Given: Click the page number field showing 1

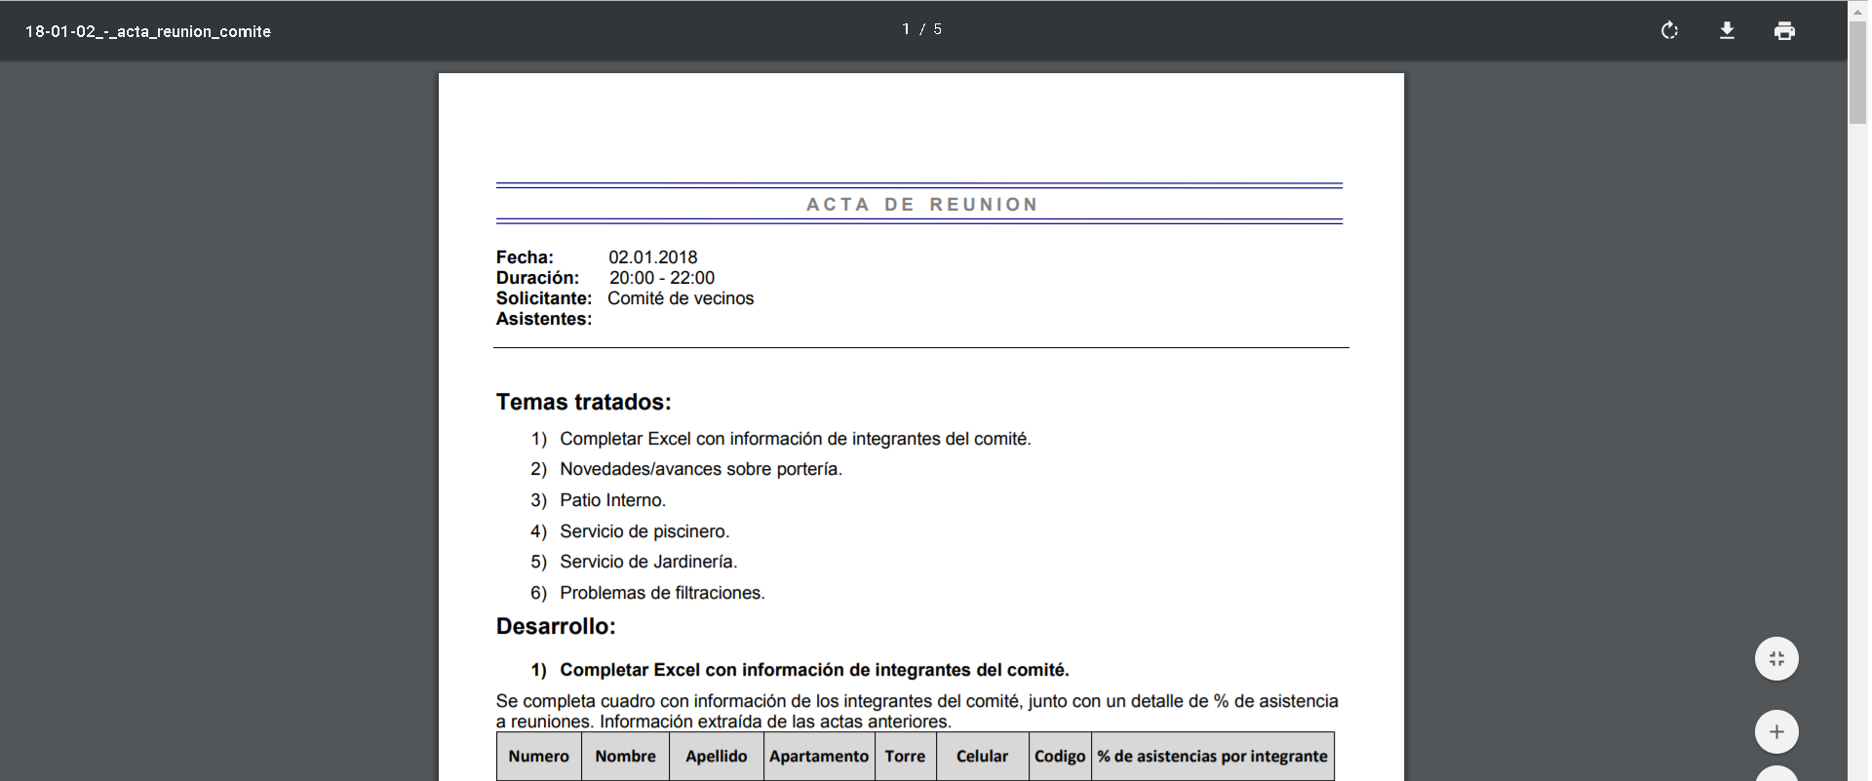Looking at the screenshot, I should pyautogui.click(x=906, y=29).
